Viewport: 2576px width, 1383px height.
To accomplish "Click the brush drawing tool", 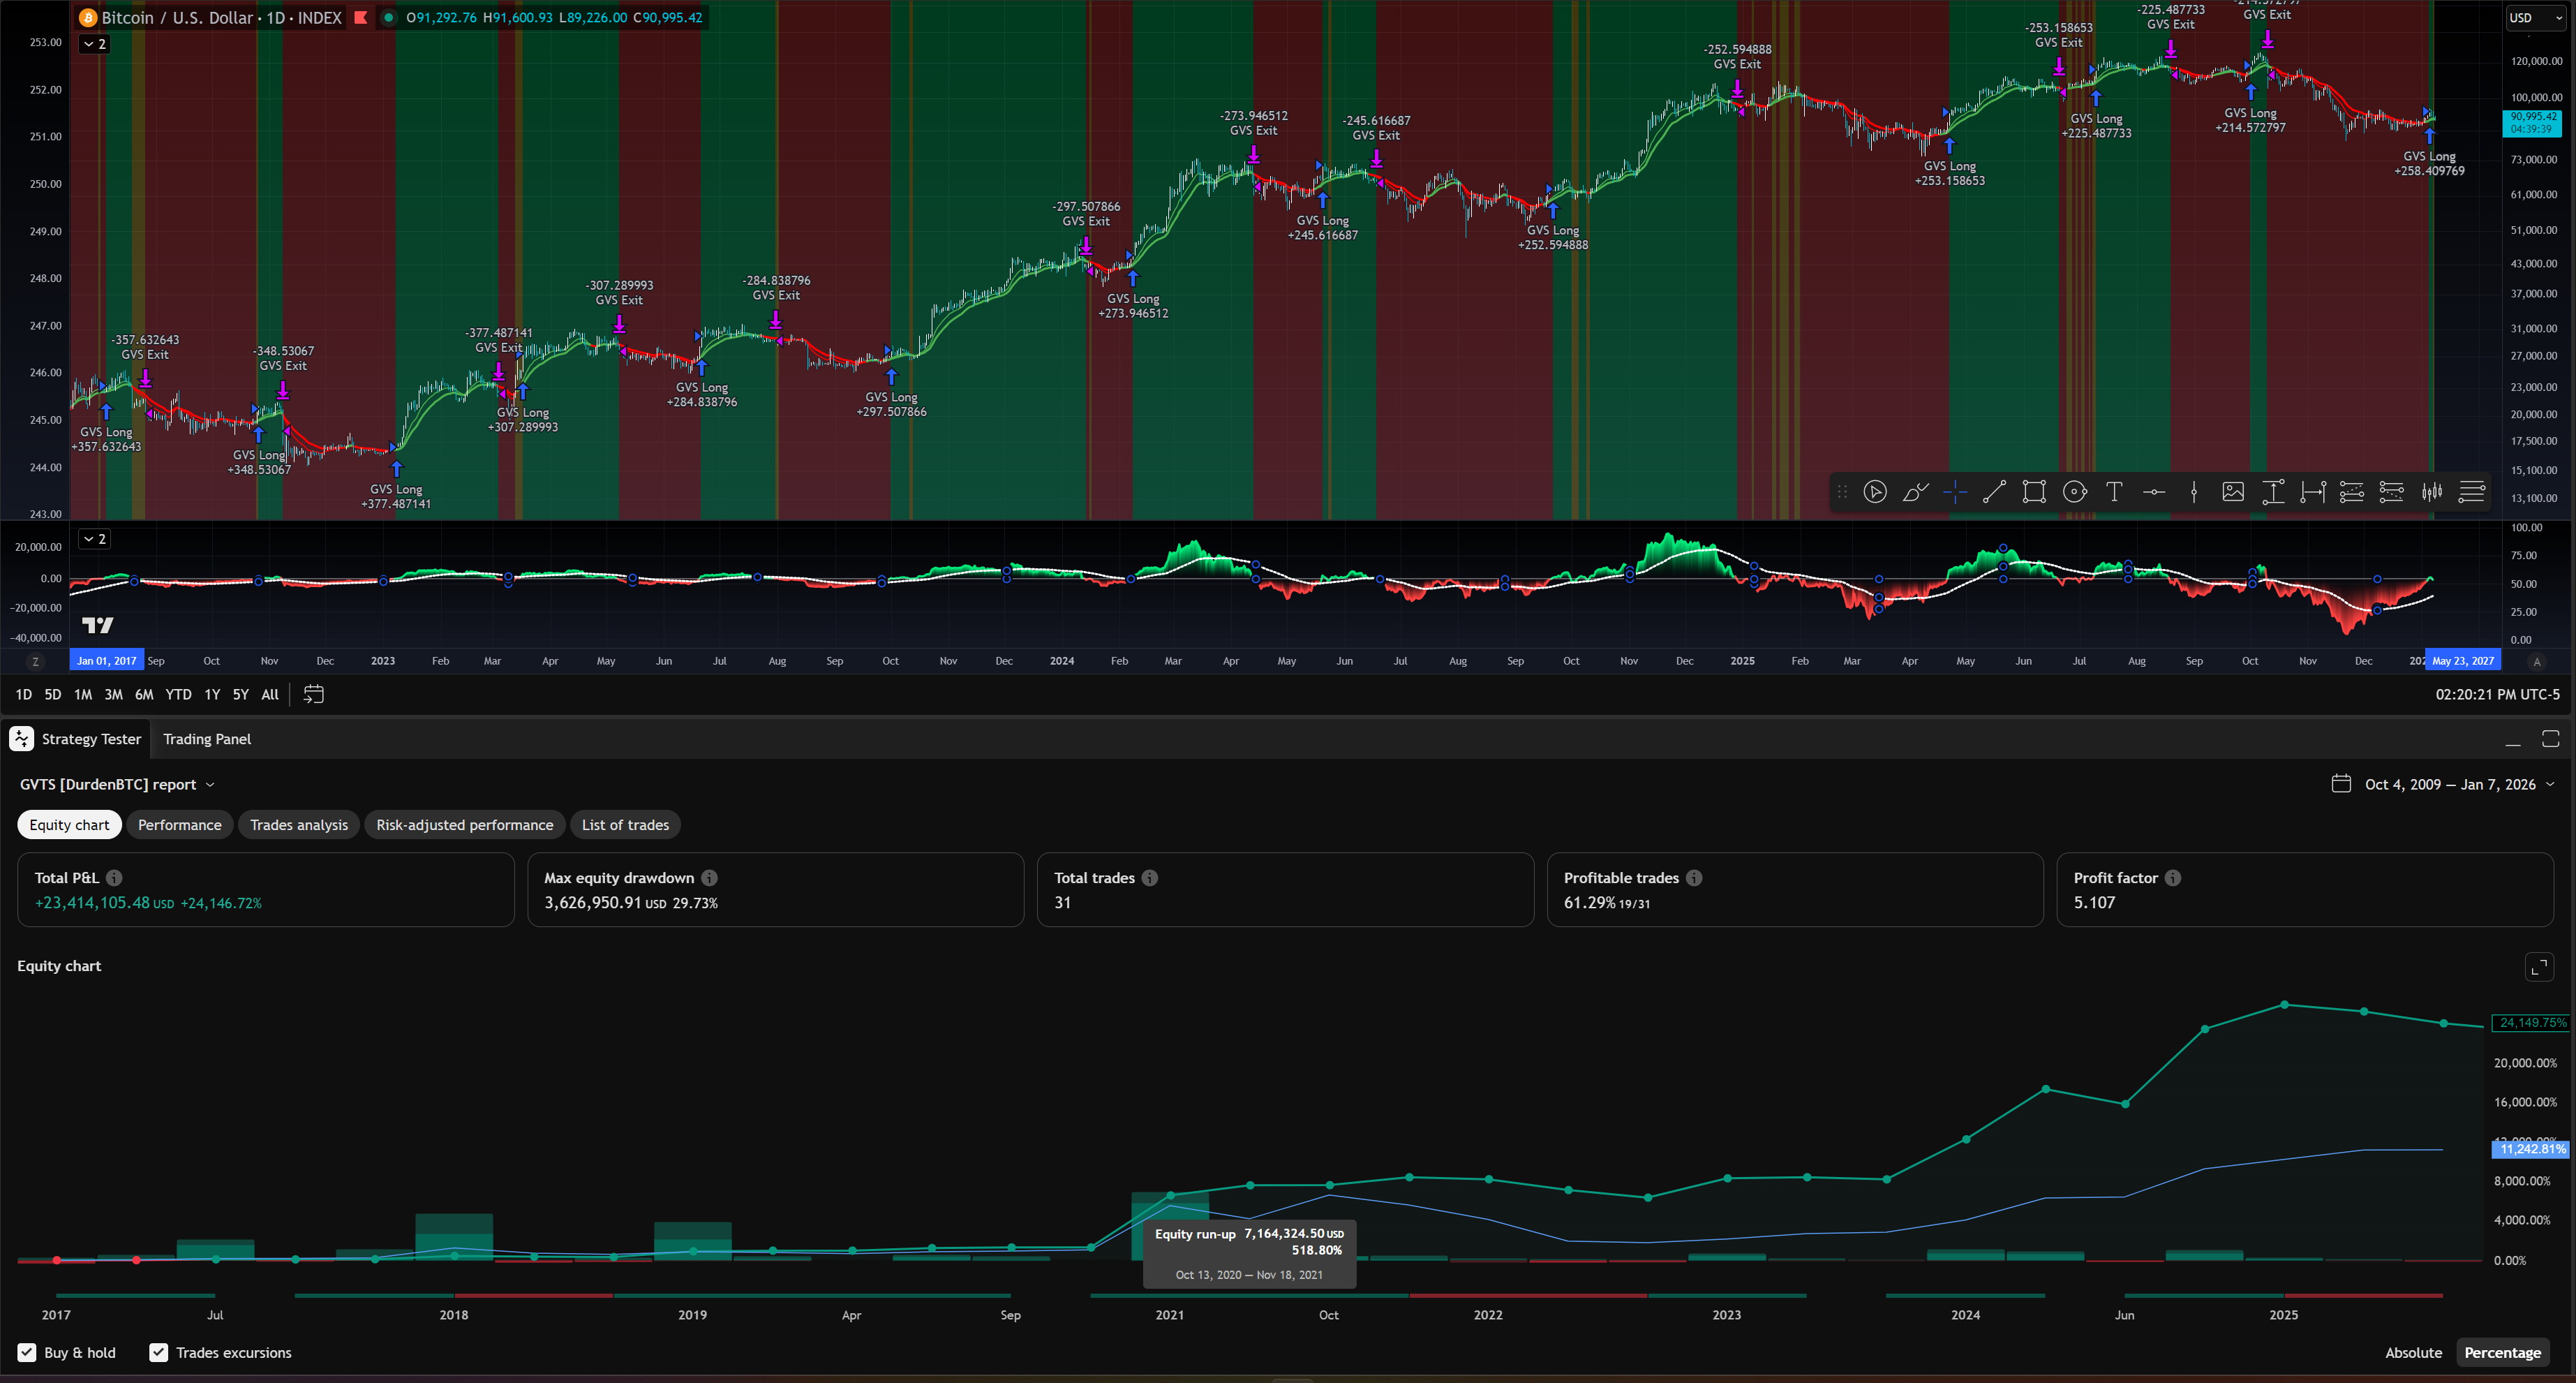I will (1915, 491).
